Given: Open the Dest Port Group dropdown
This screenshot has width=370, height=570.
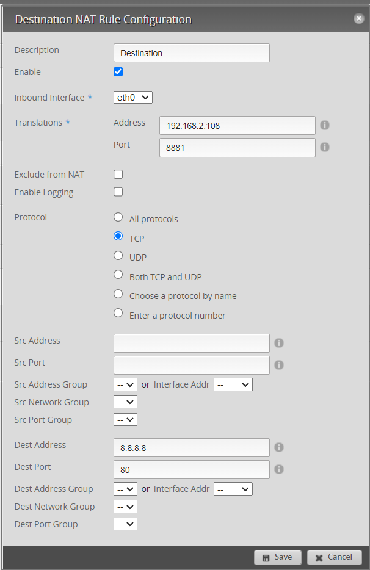Looking at the screenshot, I should pos(125,524).
